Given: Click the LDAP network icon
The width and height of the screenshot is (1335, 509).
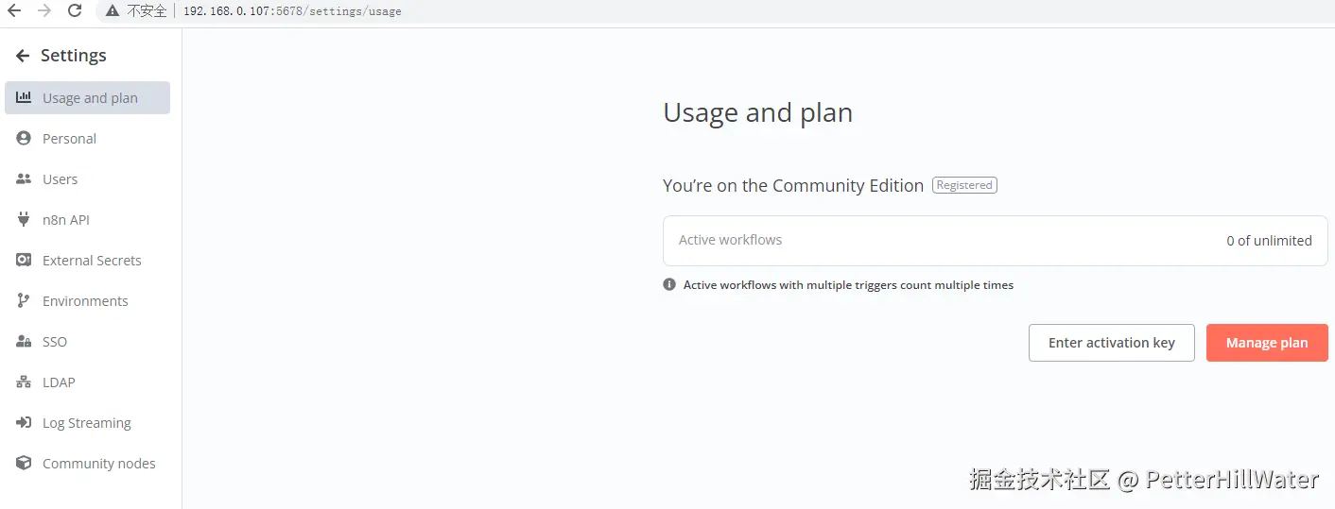Looking at the screenshot, I should (x=24, y=382).
